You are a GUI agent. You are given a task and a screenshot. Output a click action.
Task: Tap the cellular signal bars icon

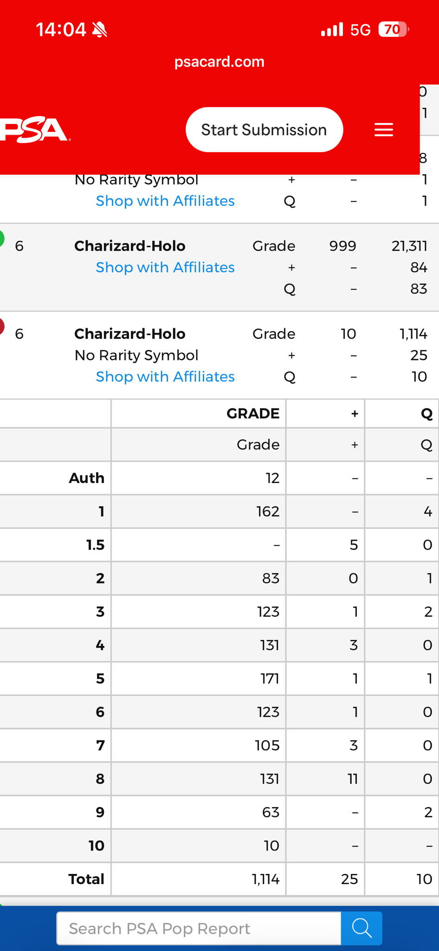[x=332, y=29]
